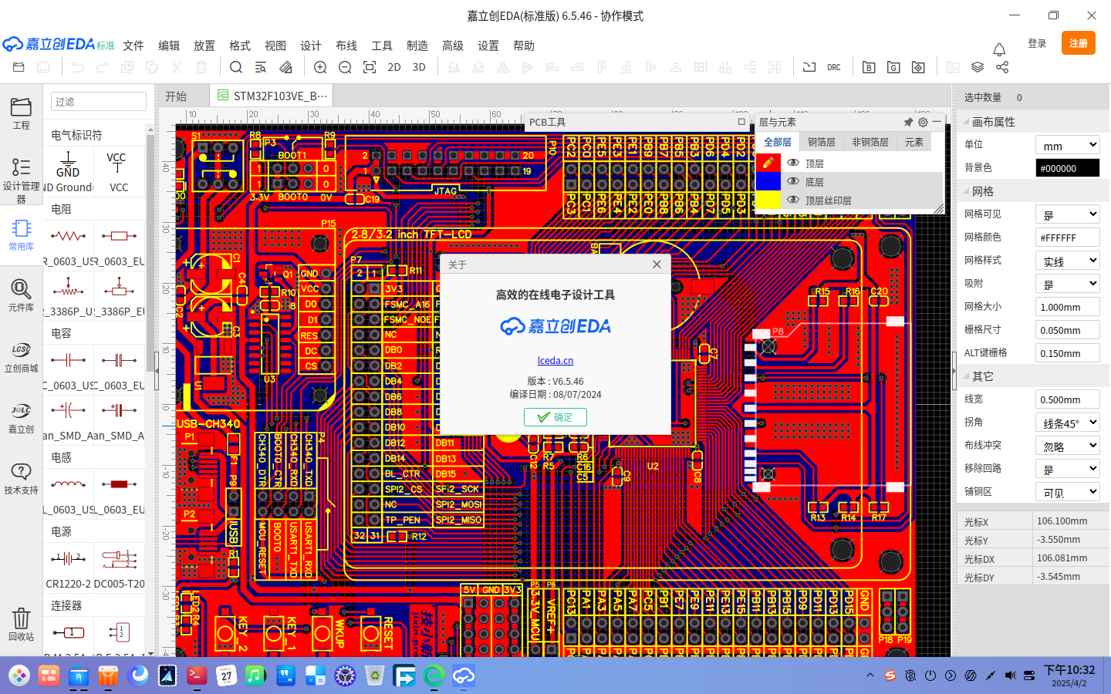Image resolution: width=1111 pixels, height=694 pixels.
Task: Pin the 层与元素 layers panel
Action: click(908, 122)
